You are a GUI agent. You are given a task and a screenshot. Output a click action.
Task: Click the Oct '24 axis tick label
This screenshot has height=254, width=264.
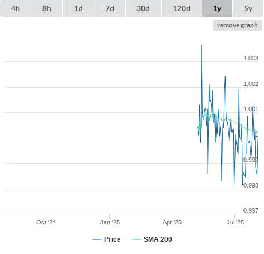point(46,222)
